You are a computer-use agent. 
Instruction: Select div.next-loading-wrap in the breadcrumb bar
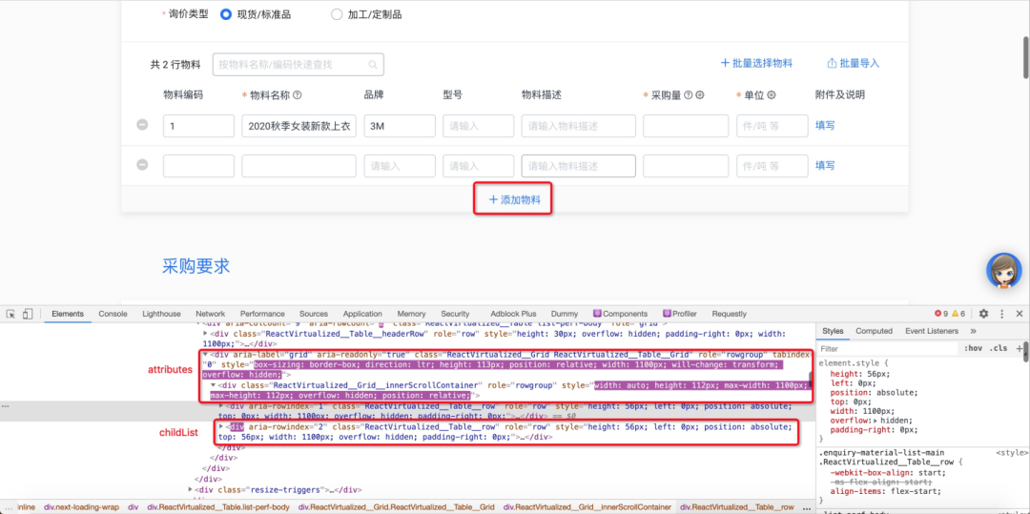point(81,507)
